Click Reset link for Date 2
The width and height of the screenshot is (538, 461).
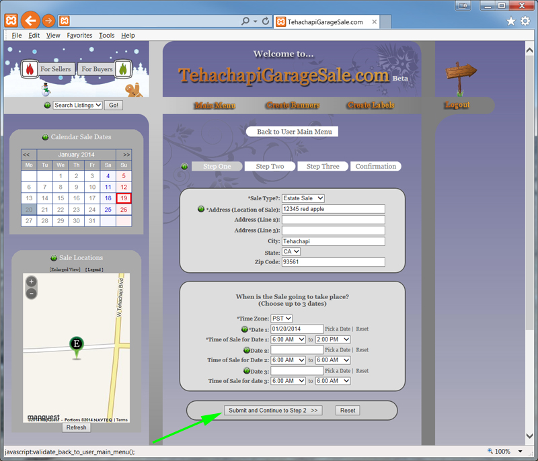[x=362, y=350]
